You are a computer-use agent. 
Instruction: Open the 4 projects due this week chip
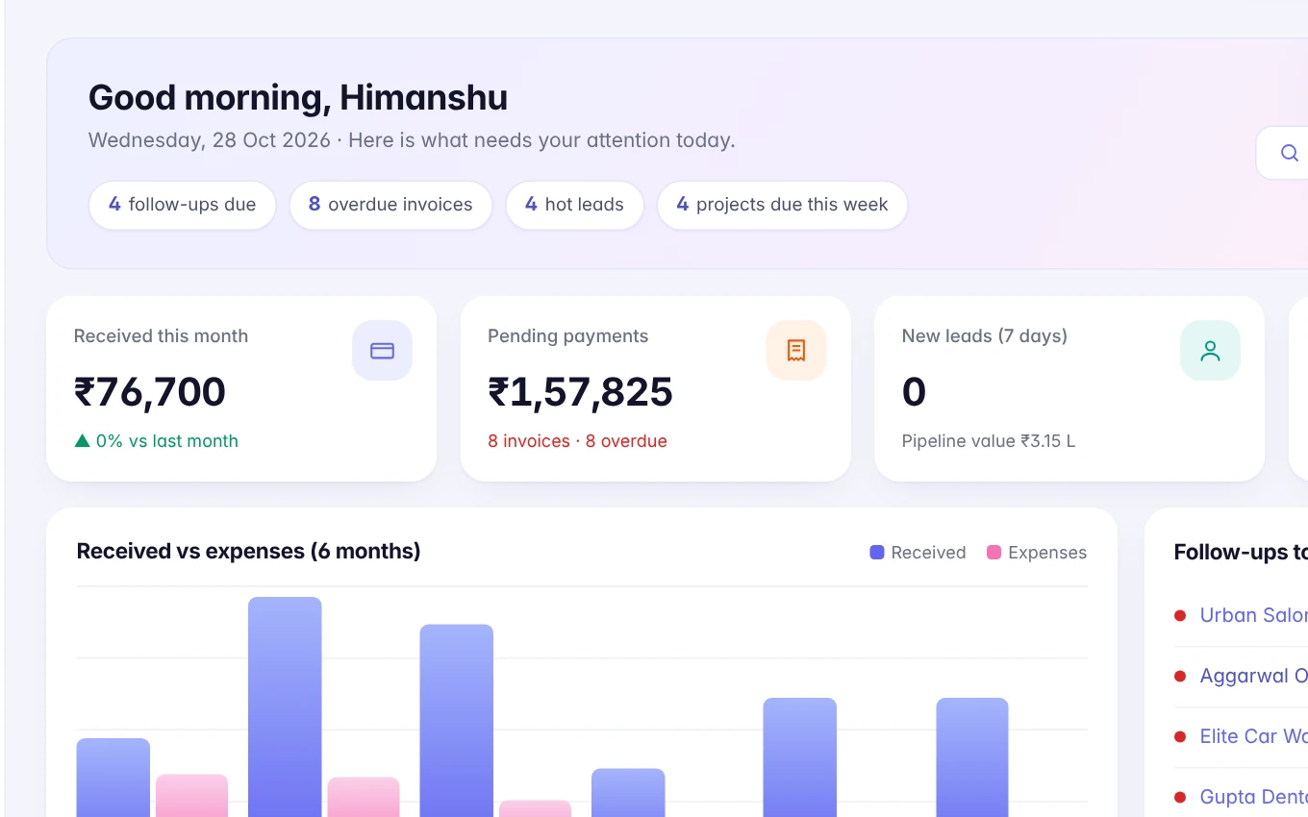pos(782,205)
